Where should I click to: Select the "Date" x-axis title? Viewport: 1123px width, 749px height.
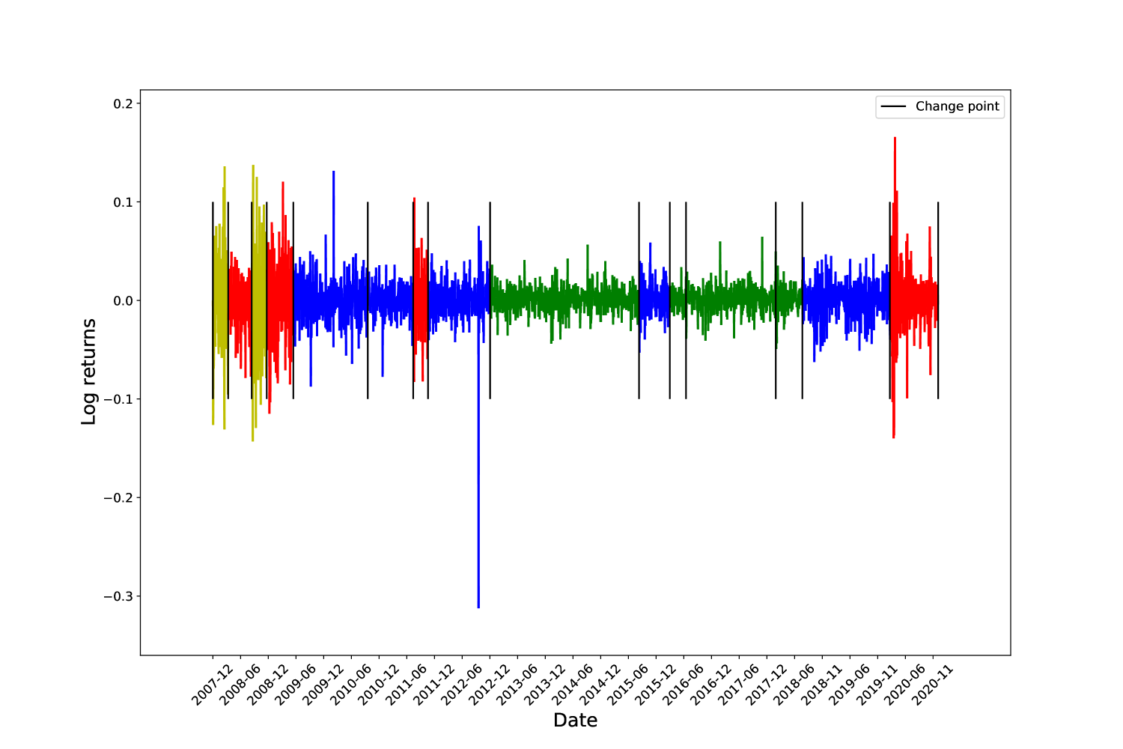pyautogui.click(x=575, y=721)
